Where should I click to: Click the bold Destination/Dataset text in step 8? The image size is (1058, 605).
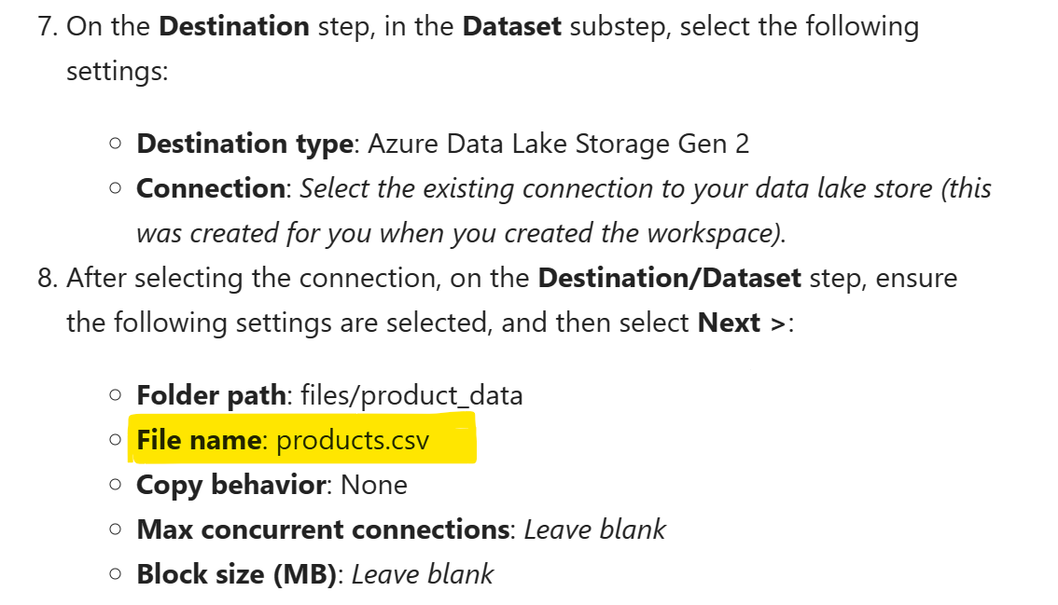click(x=669, y=278)
